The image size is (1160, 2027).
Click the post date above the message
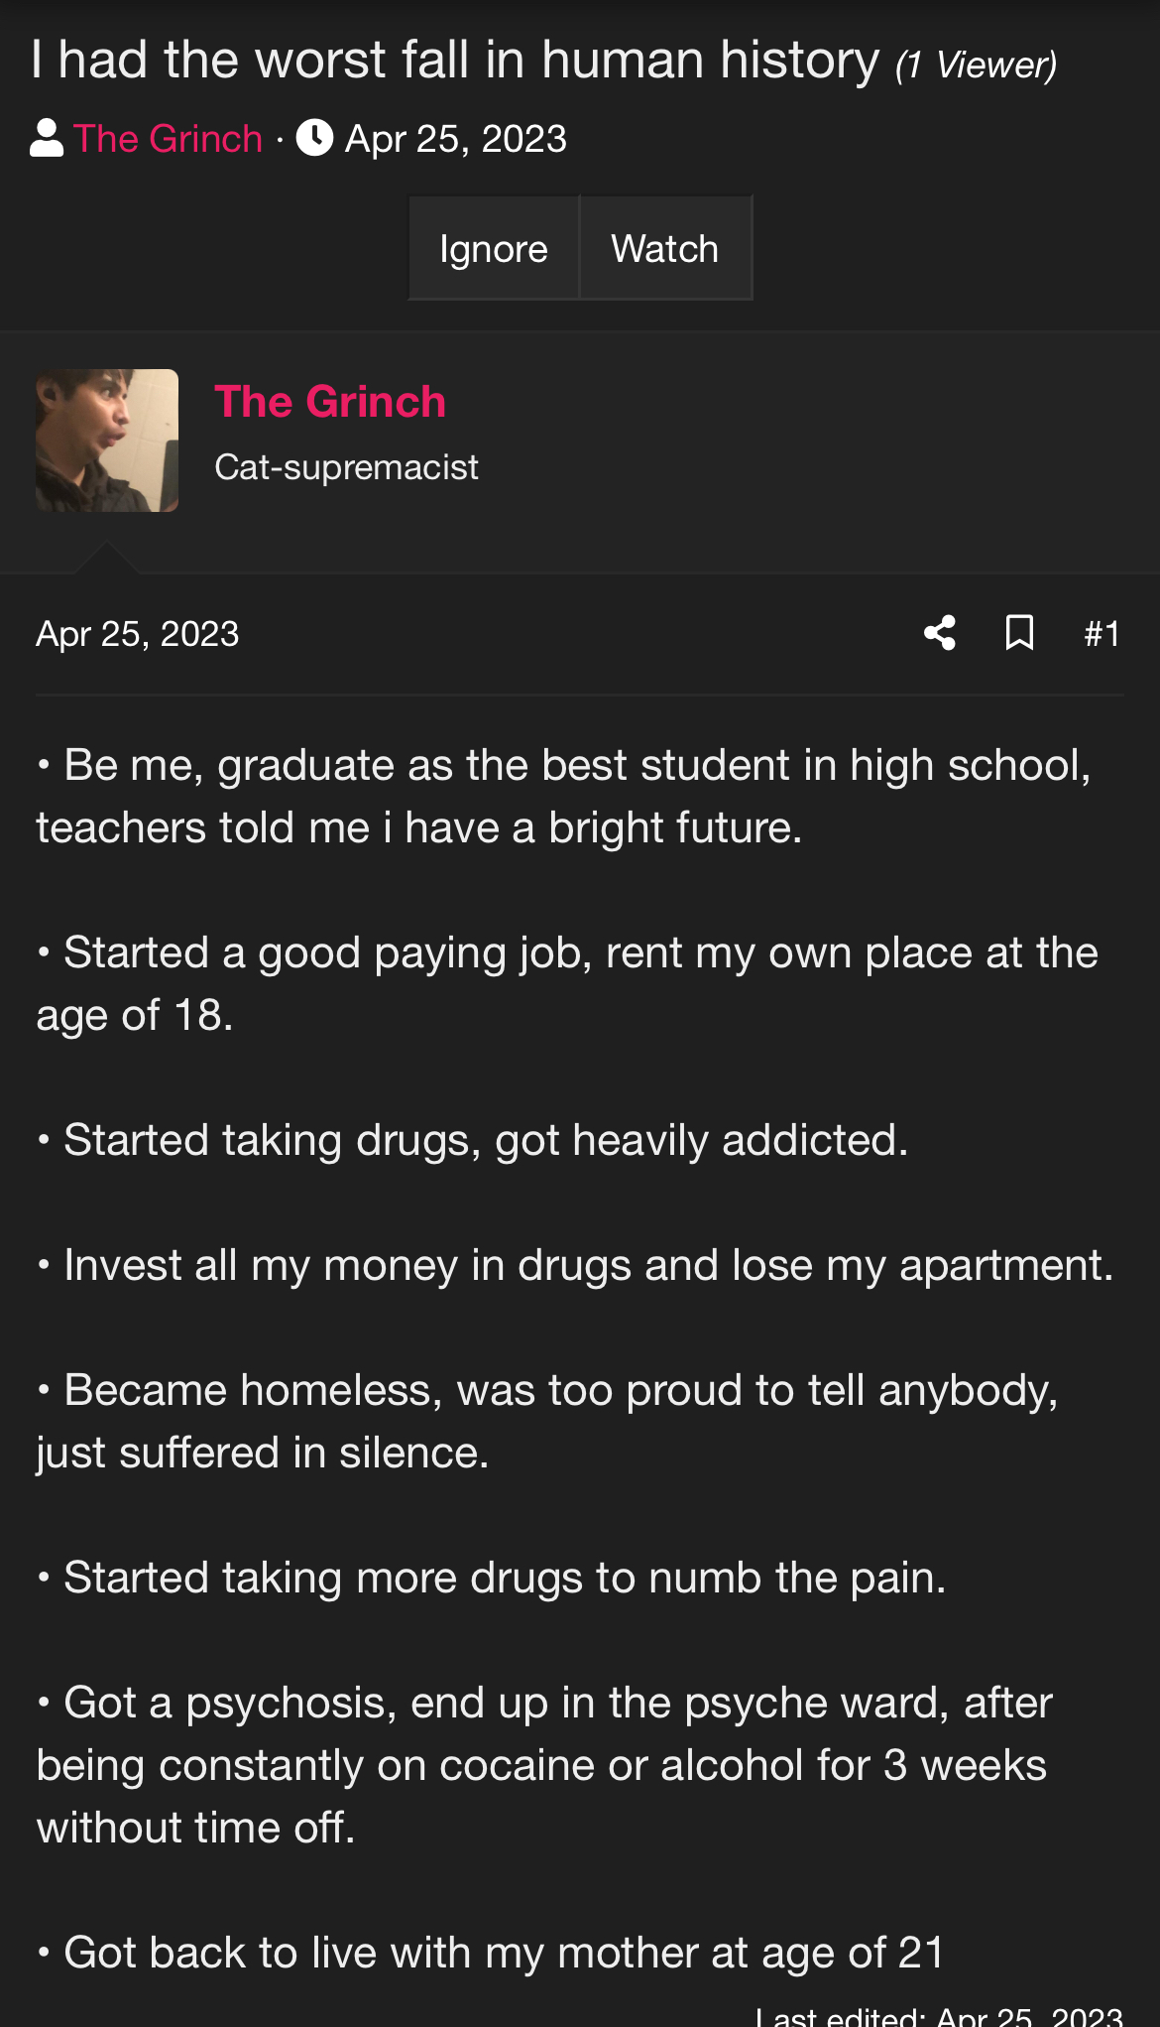click(138, 634)
